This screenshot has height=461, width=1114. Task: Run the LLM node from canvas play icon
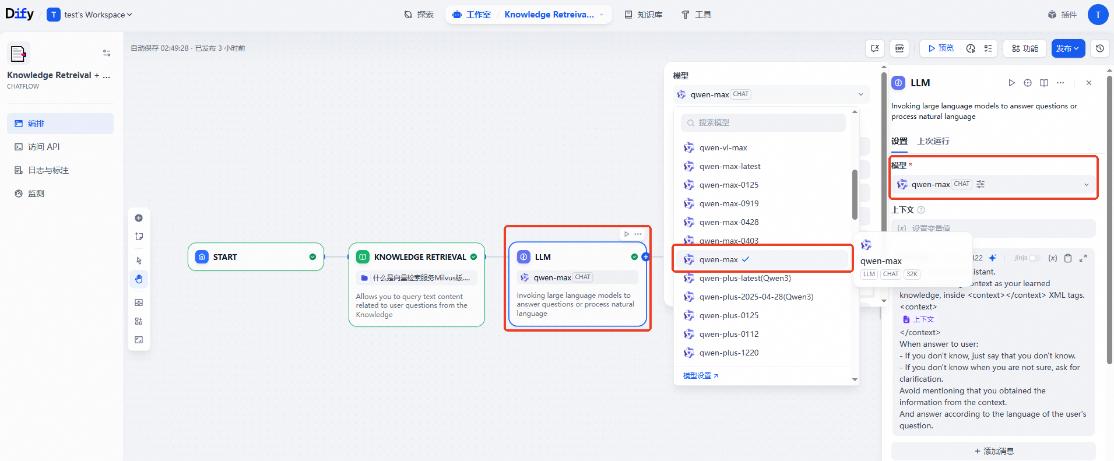click(627, 234)
